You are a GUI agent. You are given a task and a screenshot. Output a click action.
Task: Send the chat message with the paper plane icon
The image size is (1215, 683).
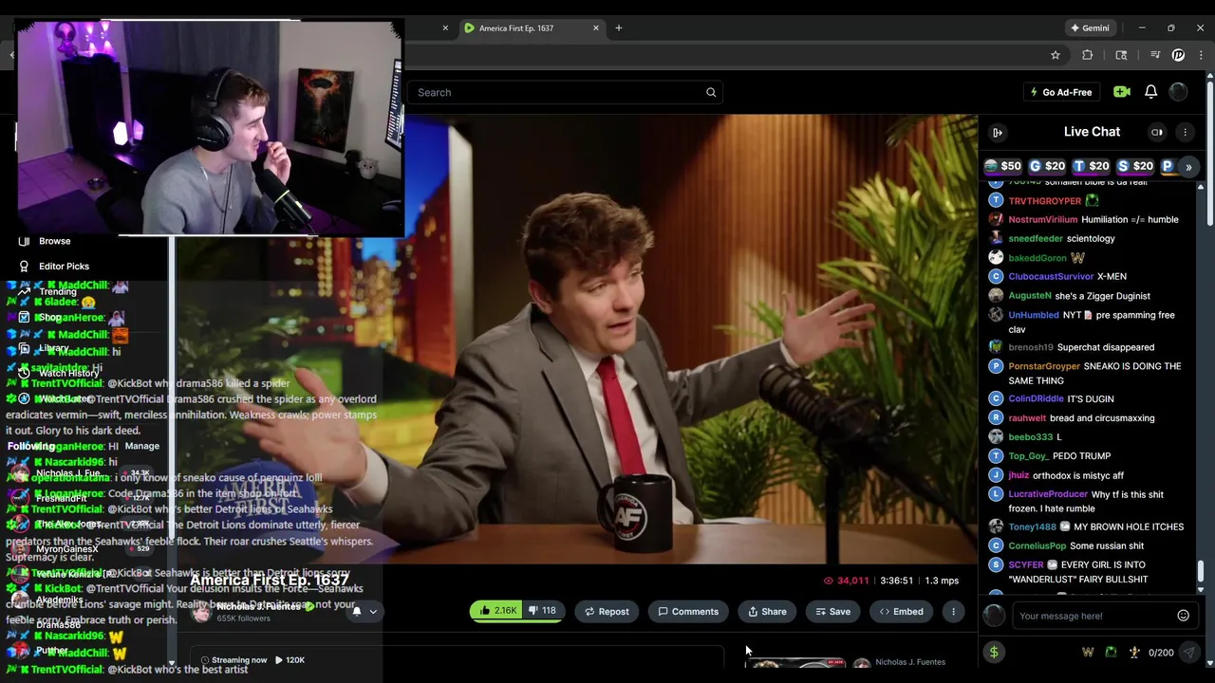[1188, 652]
